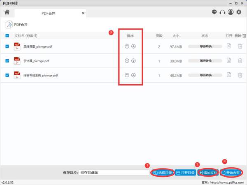Maximize the PDF快转 window

[x=236, y=3]
